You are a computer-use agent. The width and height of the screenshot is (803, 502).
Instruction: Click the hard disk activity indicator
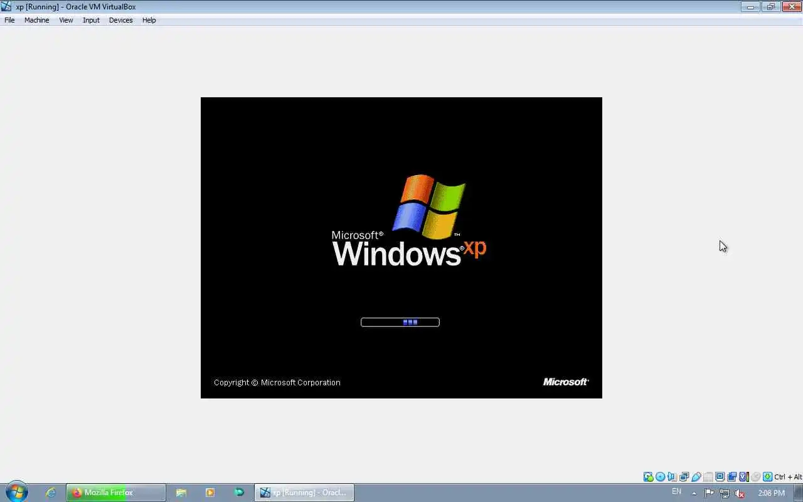coord(649,477)
